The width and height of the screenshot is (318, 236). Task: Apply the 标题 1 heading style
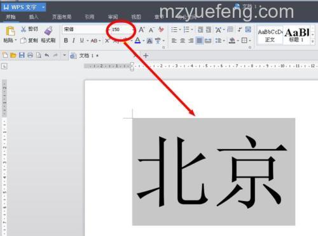click(x=296, y=36)
